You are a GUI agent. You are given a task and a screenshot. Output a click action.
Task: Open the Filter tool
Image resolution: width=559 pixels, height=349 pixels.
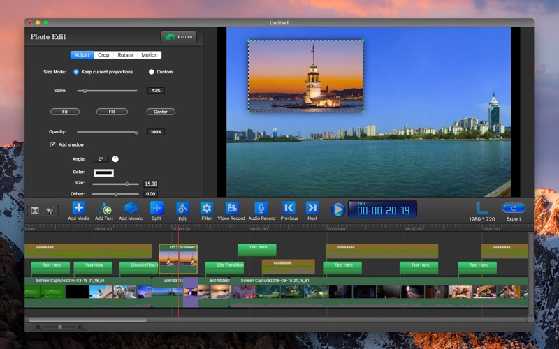207,208
